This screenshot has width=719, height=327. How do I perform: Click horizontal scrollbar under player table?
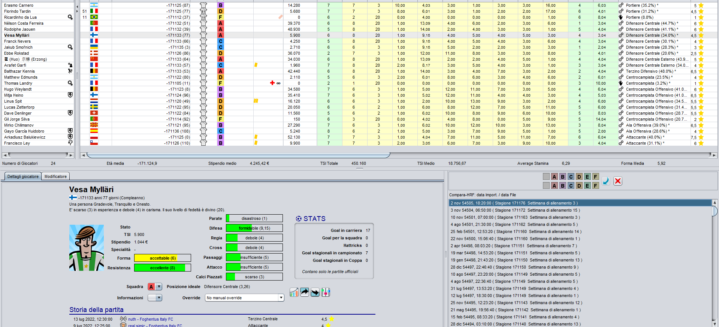pyautogui.click(x=238, y=155)
